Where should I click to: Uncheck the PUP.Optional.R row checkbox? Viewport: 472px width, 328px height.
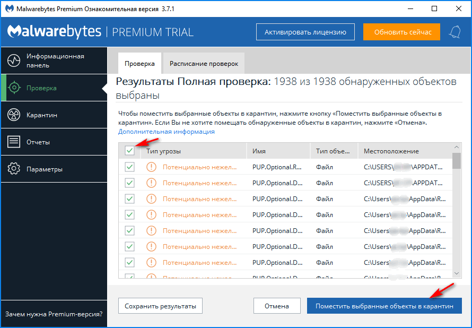(129, 167)
